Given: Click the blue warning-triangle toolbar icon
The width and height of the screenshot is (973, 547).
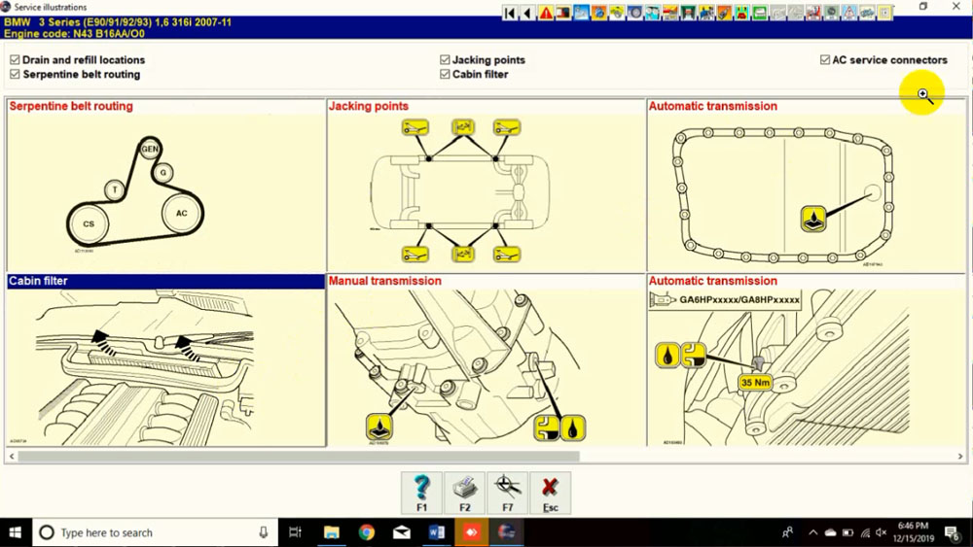Looking at the screenshot, I should (848, 13).
